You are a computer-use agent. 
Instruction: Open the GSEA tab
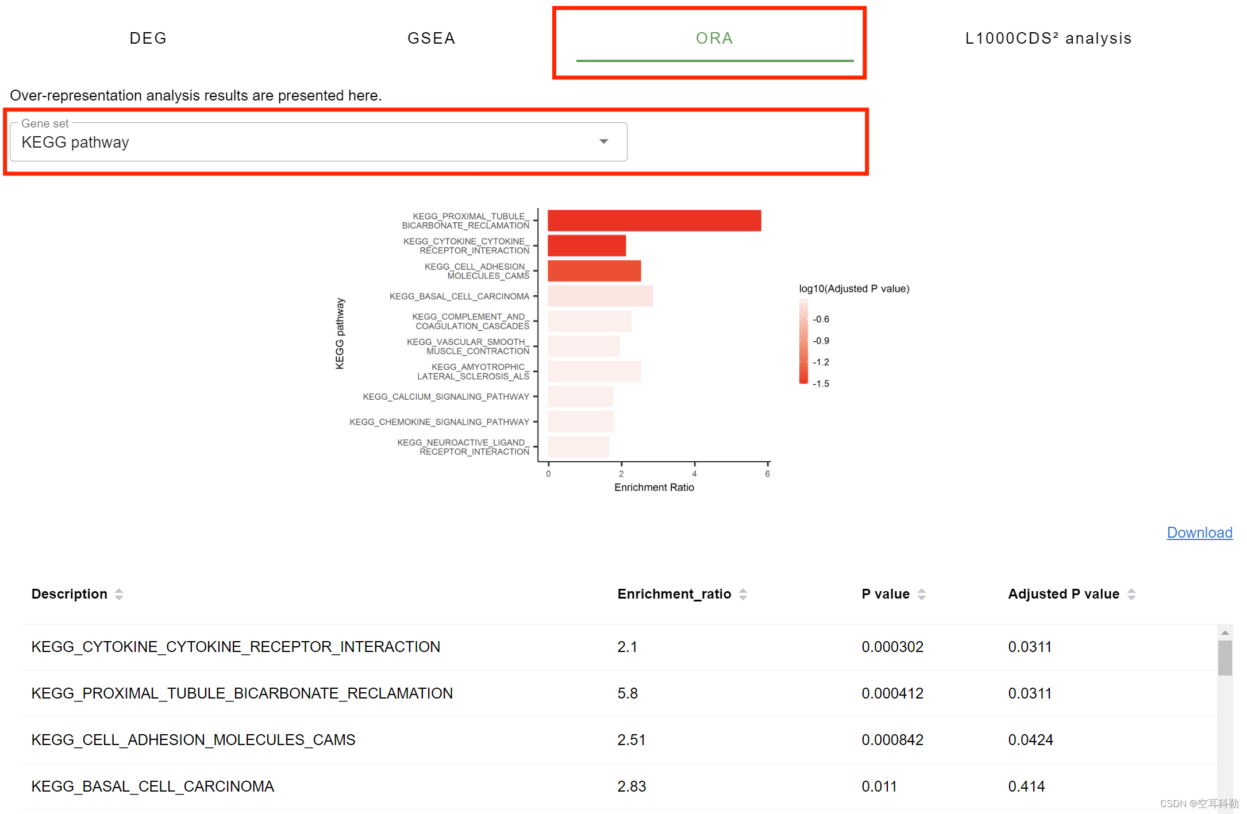pos(431,38)
